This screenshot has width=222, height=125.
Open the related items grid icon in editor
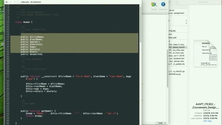pyautogui.click(x=7, y=2)
